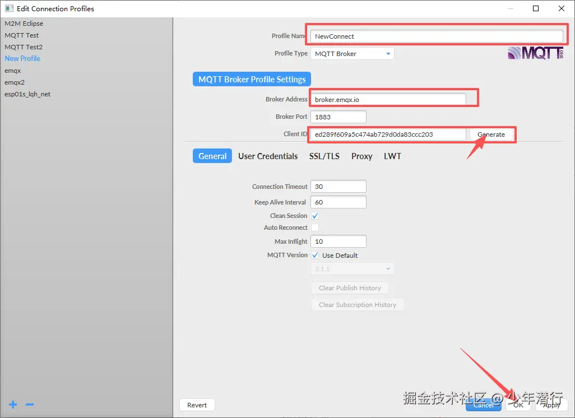Toggle Use Default MQTT version checkbox
The width and height of the screenshot is (575, 418).
315,255
